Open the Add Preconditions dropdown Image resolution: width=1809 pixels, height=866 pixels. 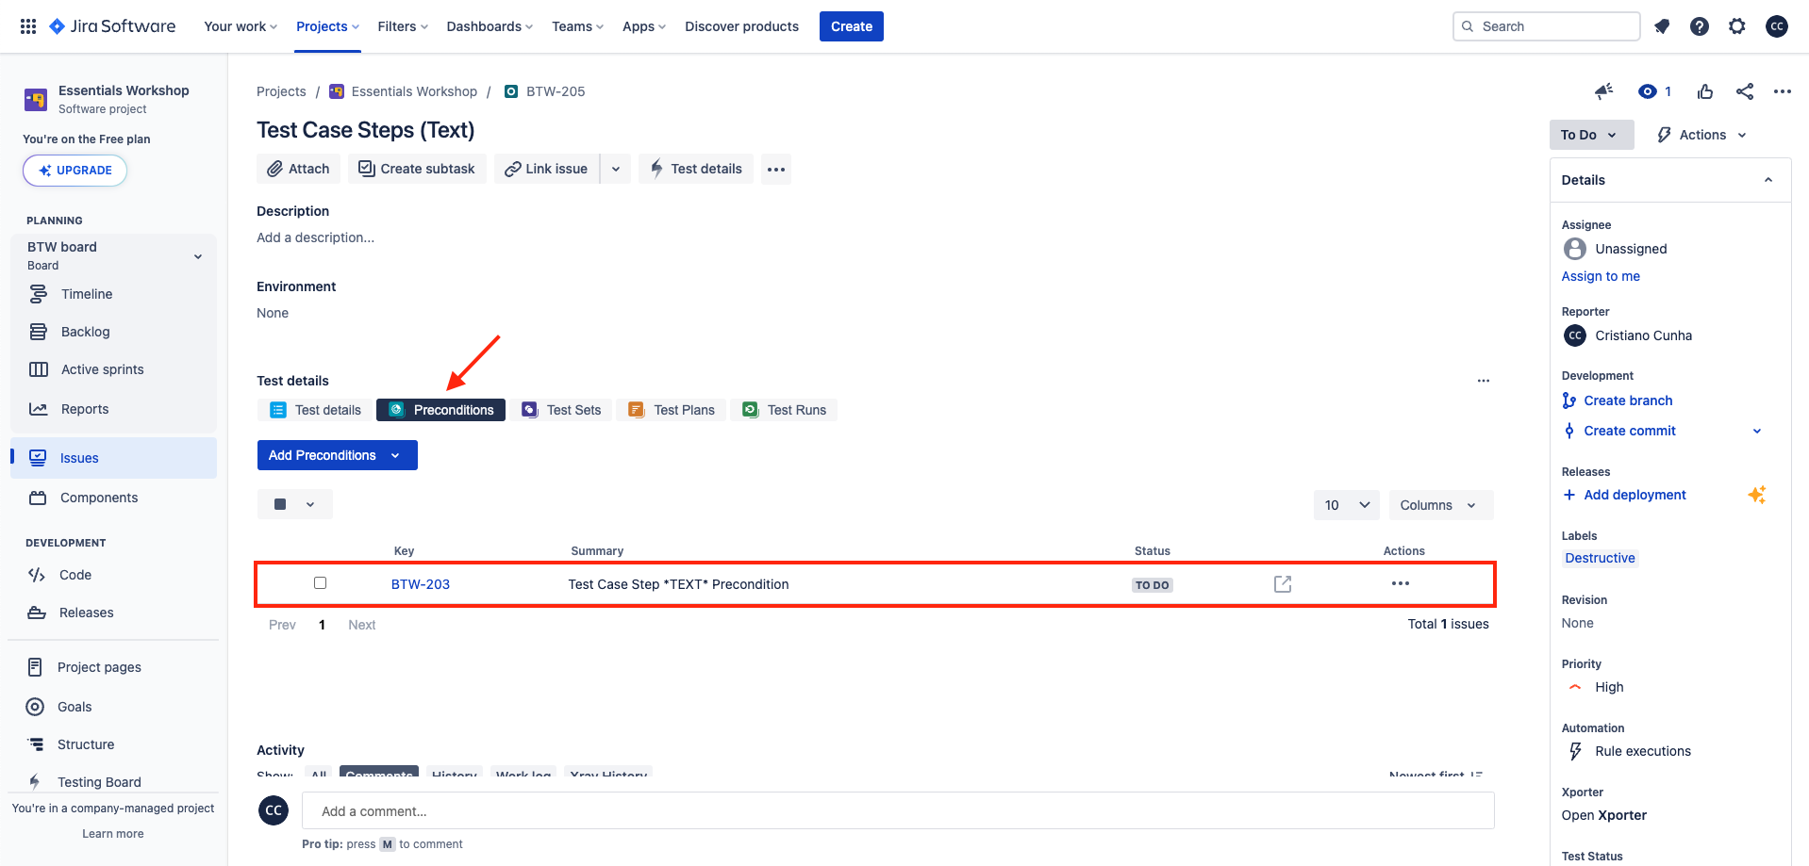click(x=338, y=455)
